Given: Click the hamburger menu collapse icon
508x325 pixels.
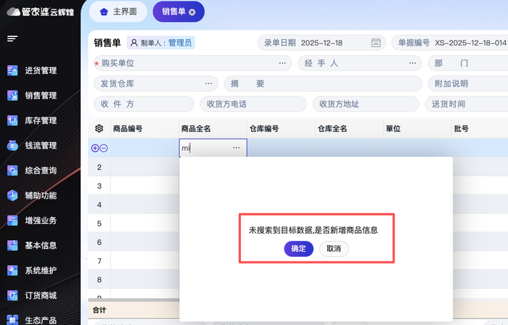Looking at the screenshot, I should (12, 38).
